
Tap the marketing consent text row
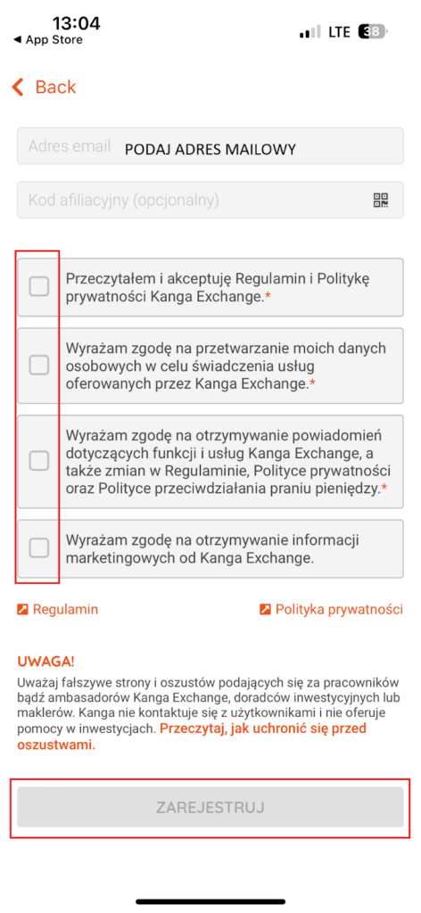pyautogui.click(x=210, y=548)
